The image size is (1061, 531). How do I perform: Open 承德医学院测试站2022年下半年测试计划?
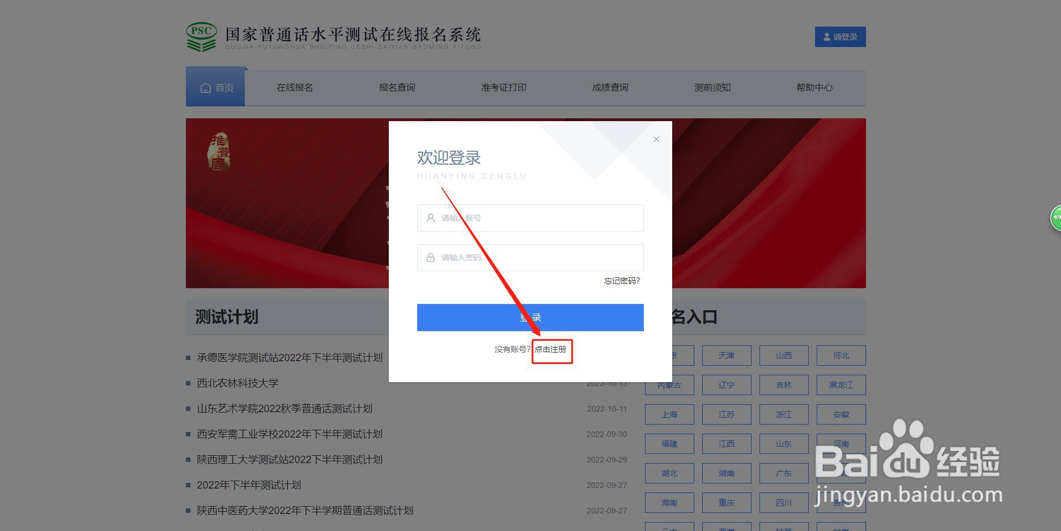(289, 357)
